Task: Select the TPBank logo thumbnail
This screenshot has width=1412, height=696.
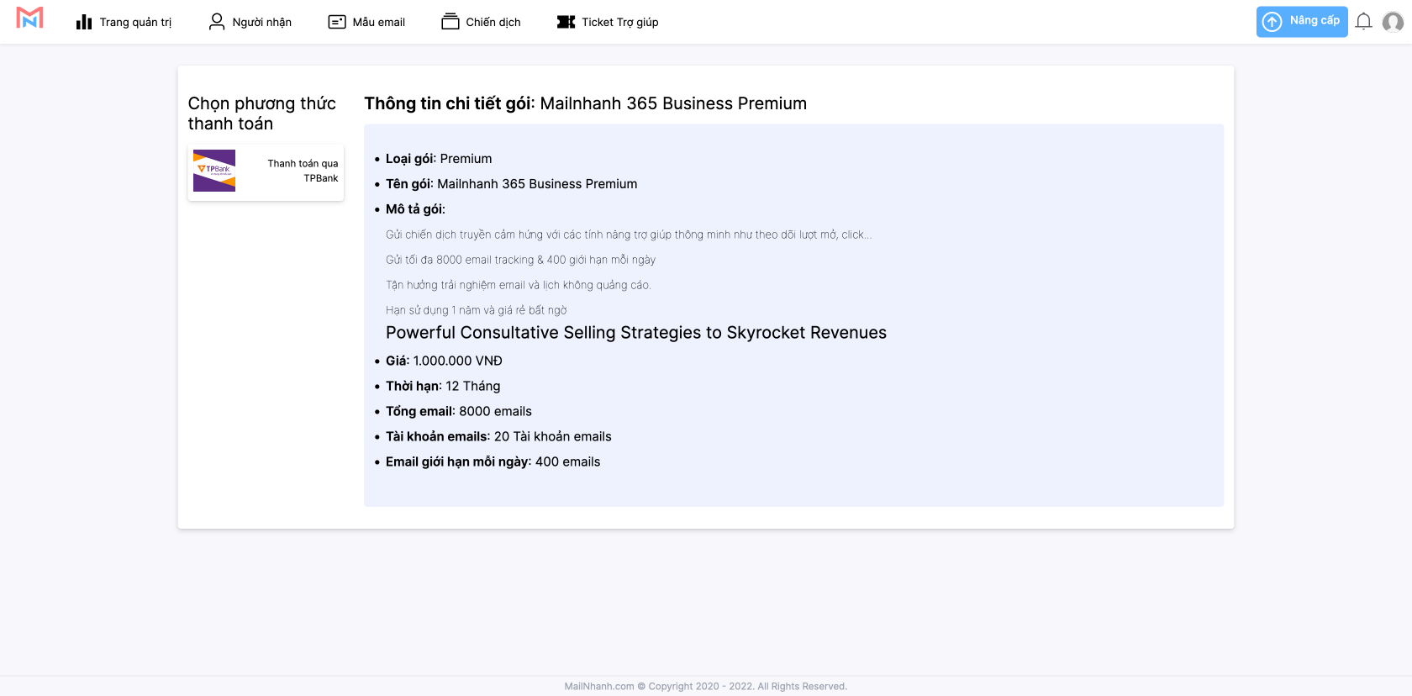Action: click(x=214, y=171)
